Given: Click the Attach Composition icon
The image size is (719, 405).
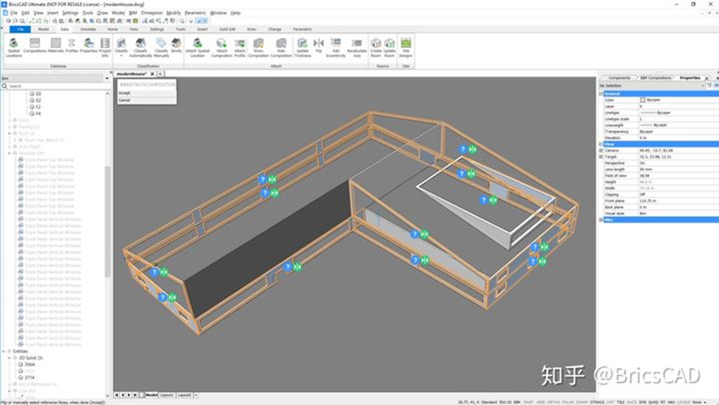Looking at the screenshot, I should point(222,48).
